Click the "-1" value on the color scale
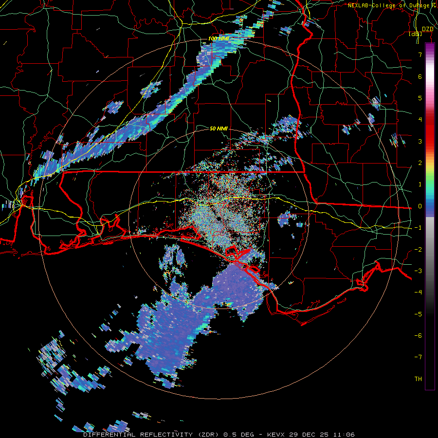The height and width of the screenshot is (438, 438). pos(418,228)
